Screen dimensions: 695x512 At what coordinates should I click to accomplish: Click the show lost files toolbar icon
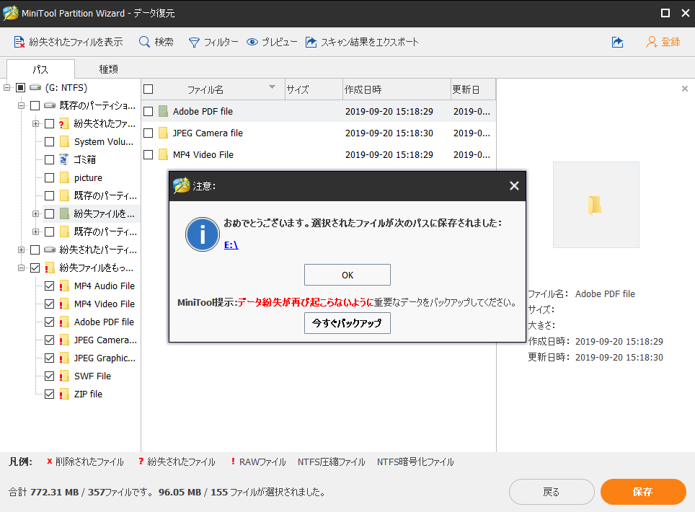19,42
